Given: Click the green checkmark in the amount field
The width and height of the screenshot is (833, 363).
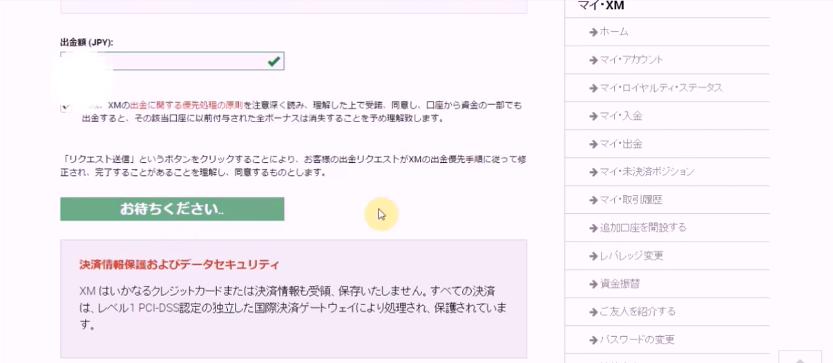Looking at the screenshot, I should click(274, 61).
